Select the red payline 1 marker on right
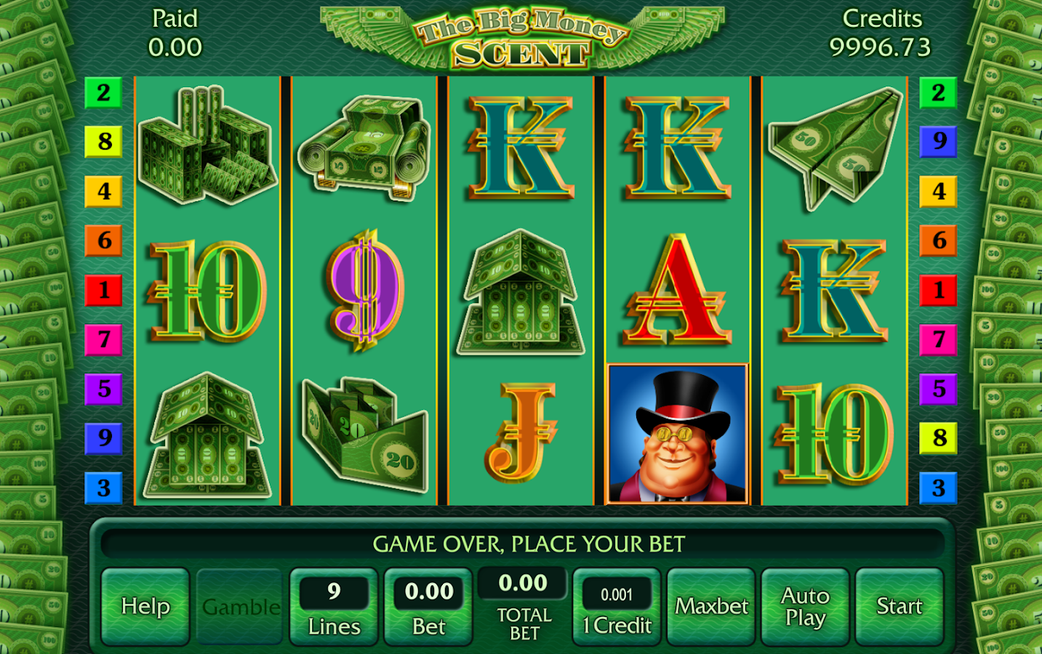The width and height of the screenshot is (1042, 654). click(x=939, y=290)
